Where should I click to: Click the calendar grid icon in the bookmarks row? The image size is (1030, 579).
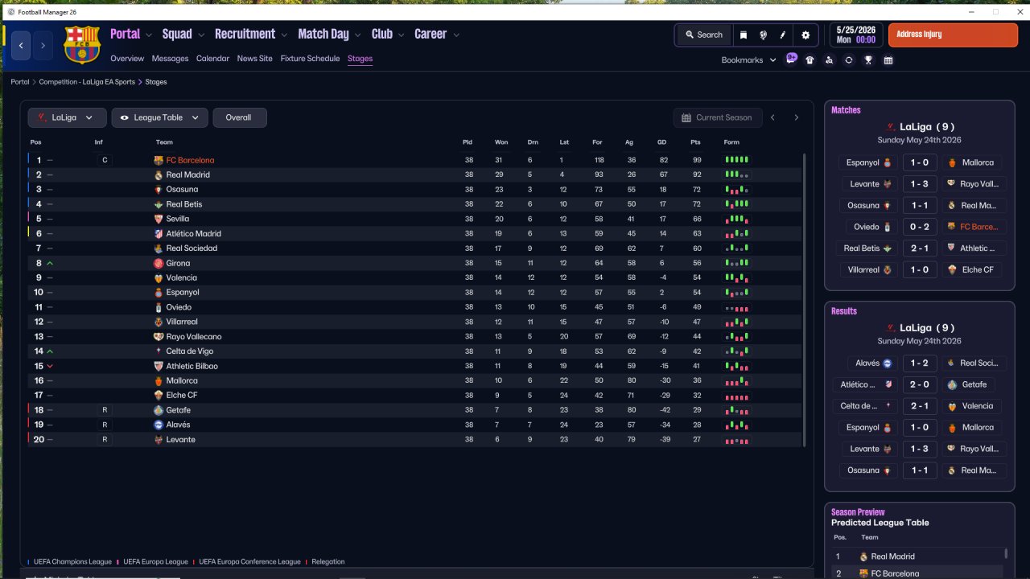(x=888, y=60)
